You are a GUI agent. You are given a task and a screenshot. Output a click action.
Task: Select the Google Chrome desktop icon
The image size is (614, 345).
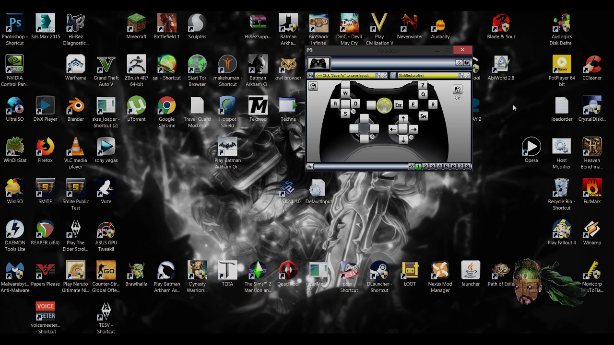(166, 112)
